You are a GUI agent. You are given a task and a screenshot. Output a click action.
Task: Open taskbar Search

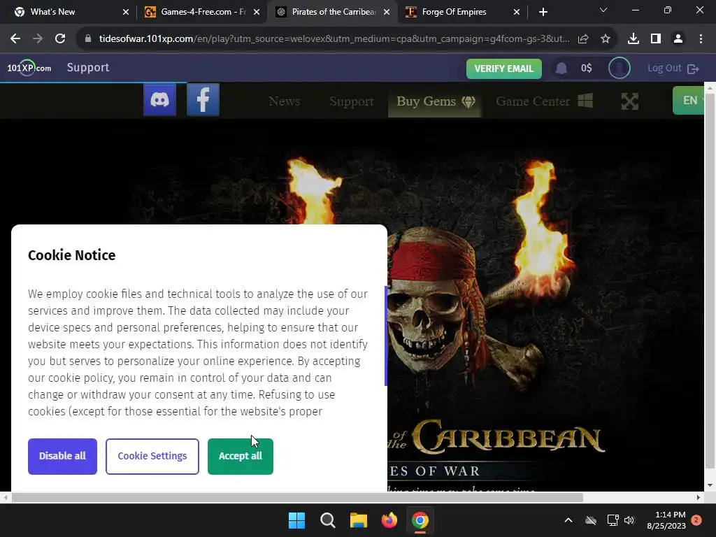327,520
